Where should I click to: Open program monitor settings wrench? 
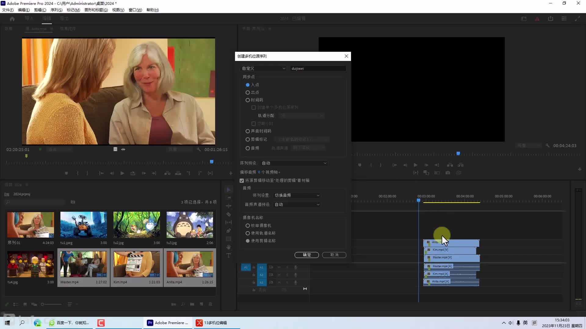tap(548, 146)
